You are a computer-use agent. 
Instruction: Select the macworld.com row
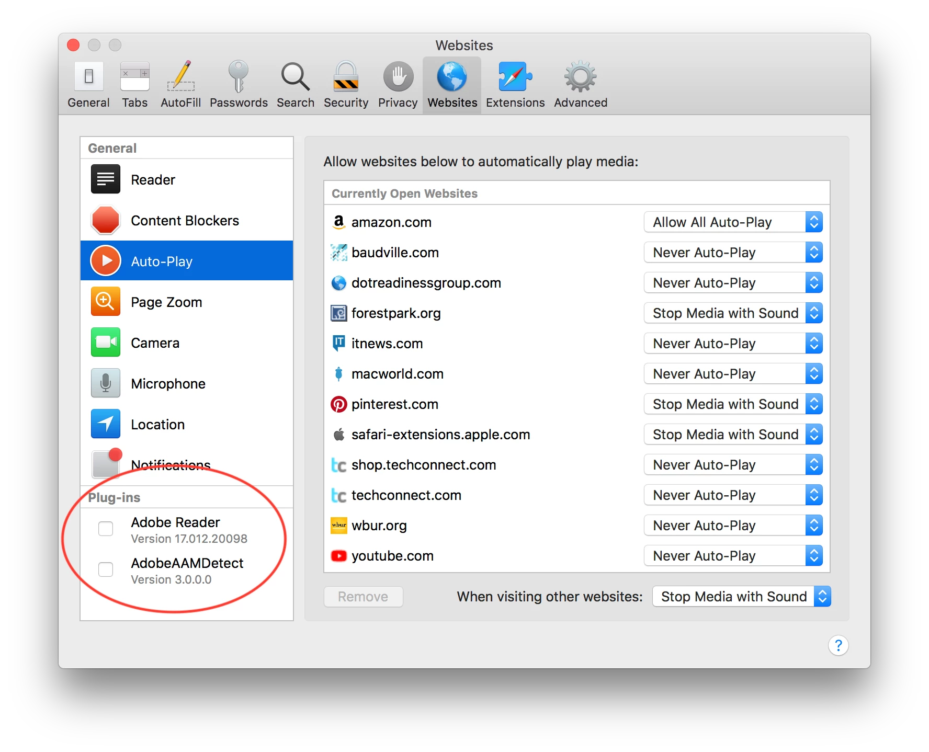coord(577,374)
